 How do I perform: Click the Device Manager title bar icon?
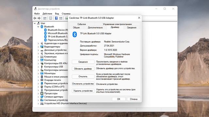pos(35,9)
